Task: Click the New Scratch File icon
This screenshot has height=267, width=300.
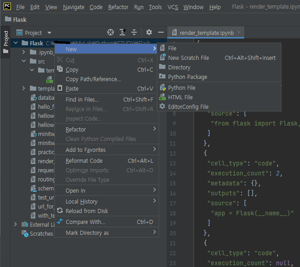Action: [163, 57]
